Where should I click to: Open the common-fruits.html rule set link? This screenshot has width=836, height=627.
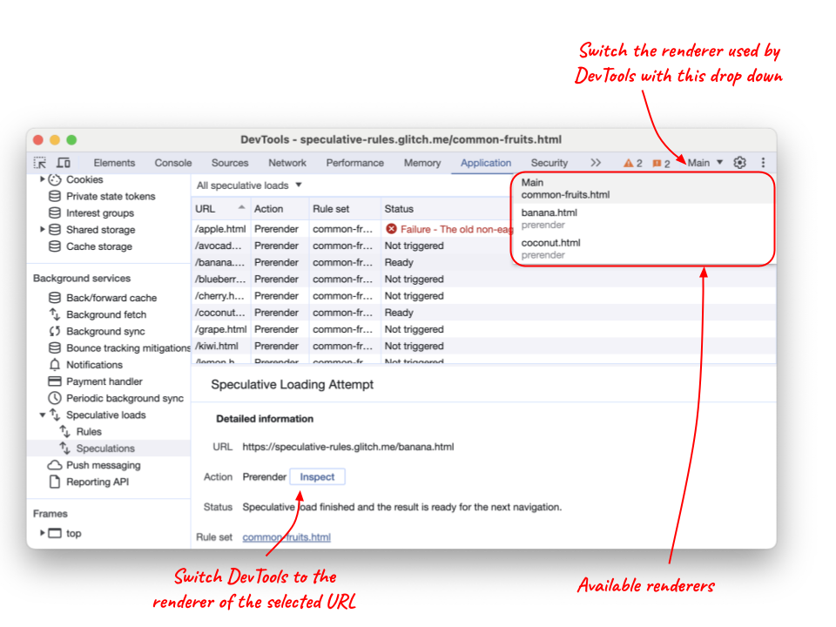pos(286,536)
